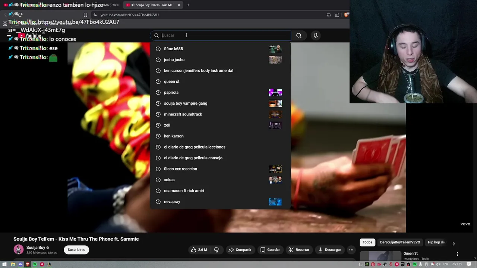
Task: Select the Todos filter chip
Action: point(367,242)
